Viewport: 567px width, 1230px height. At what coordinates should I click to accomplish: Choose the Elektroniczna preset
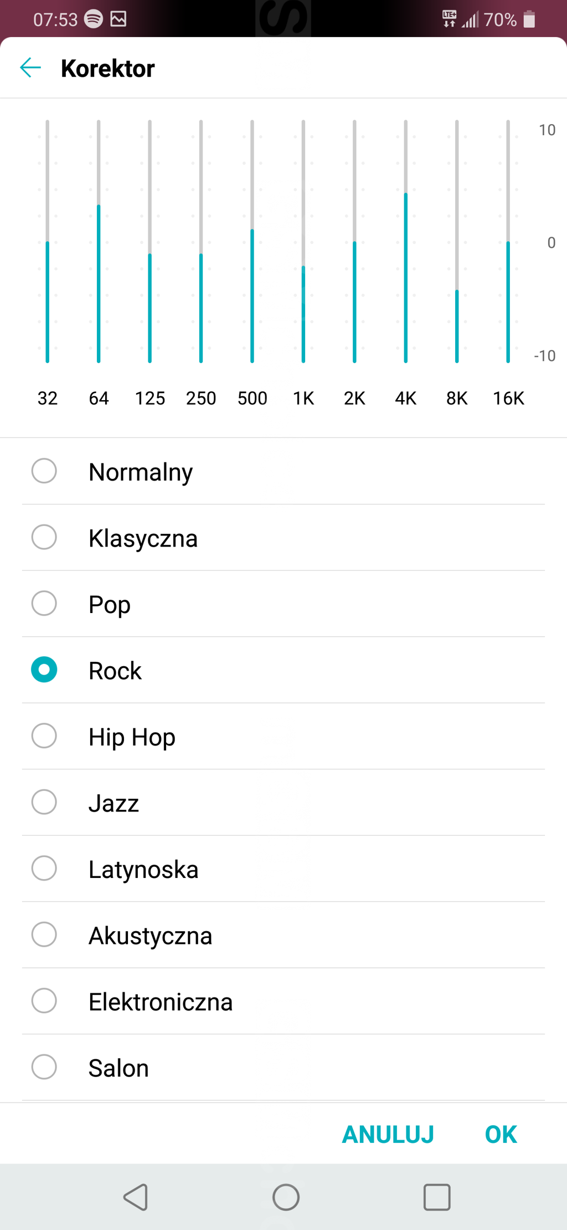44,1001
